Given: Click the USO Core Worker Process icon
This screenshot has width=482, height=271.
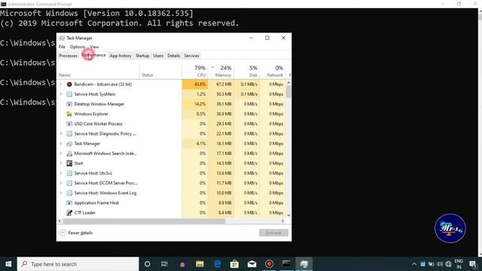Looking at the screenshot, I should pyautogui.click(x=69, y=123).
